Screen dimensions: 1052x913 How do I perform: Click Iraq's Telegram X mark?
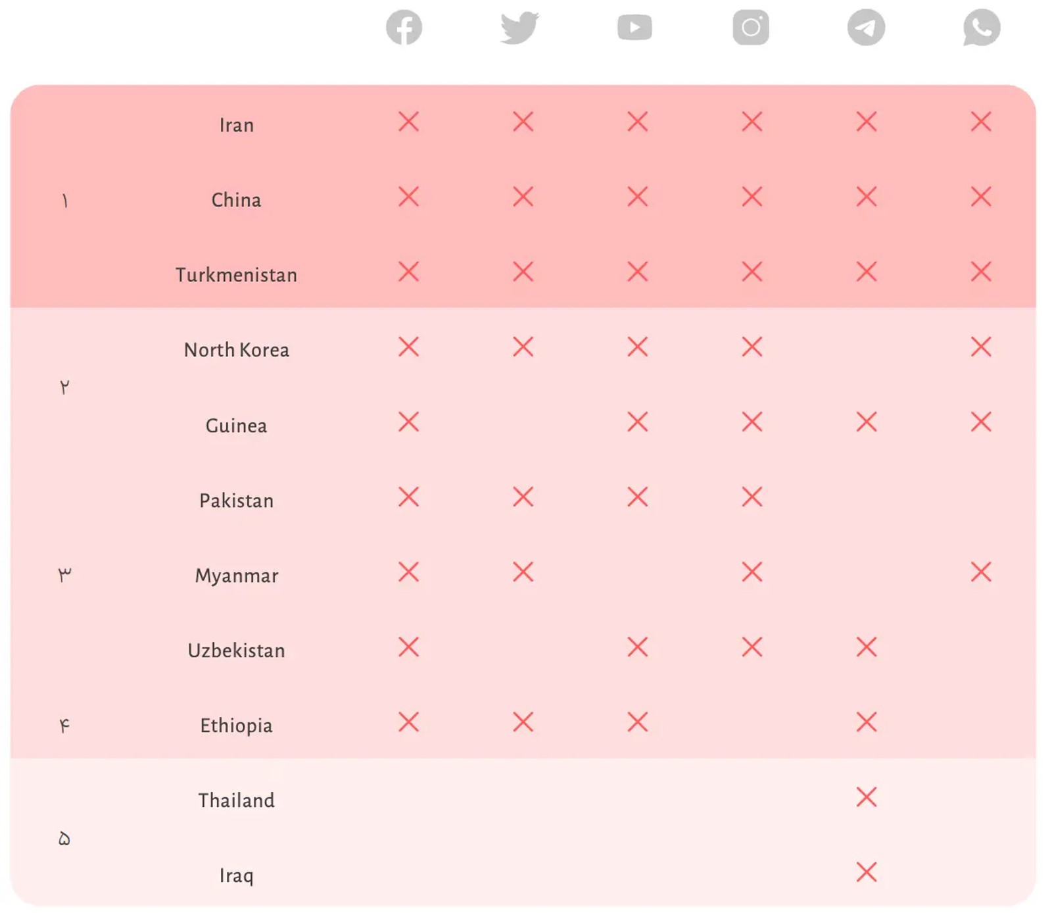[x=867, y=872]
